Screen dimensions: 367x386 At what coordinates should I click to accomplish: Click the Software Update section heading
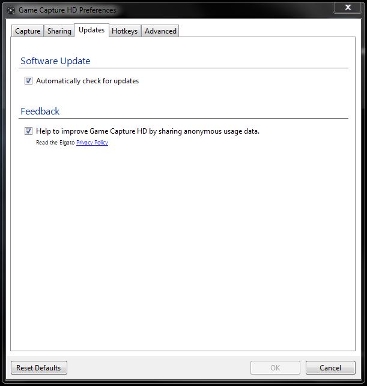55,61
